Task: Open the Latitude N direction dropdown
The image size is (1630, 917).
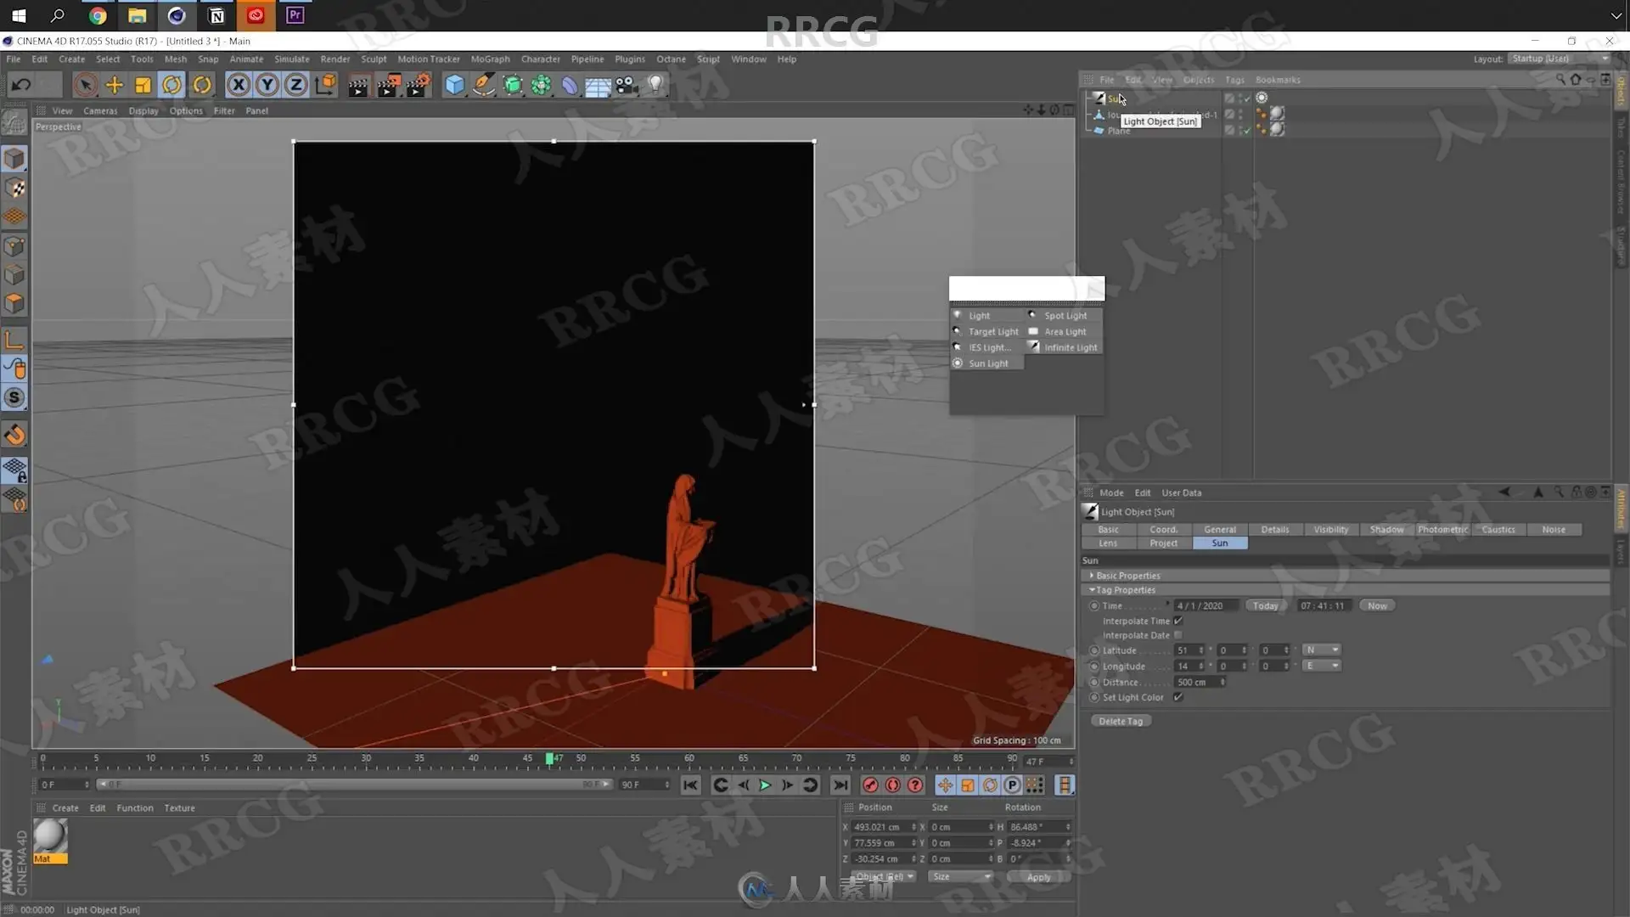Action: click(1322, 650)
